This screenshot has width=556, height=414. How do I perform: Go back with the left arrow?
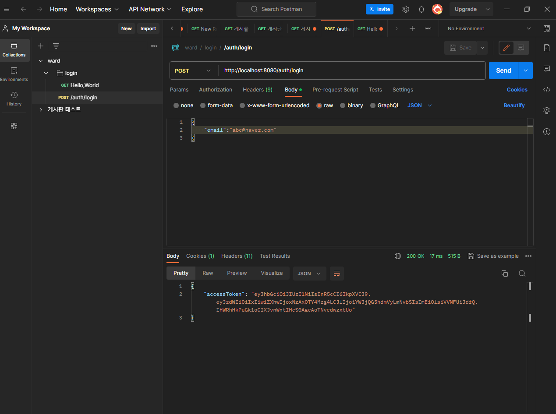(24, 9)
